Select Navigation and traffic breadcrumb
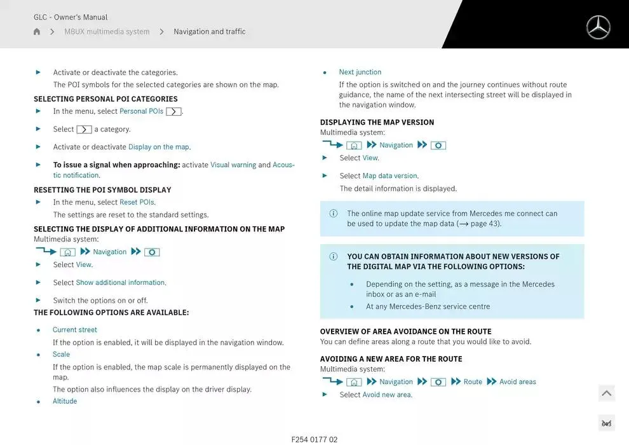Screen dimensions: 629x445 tap(210, 32)
